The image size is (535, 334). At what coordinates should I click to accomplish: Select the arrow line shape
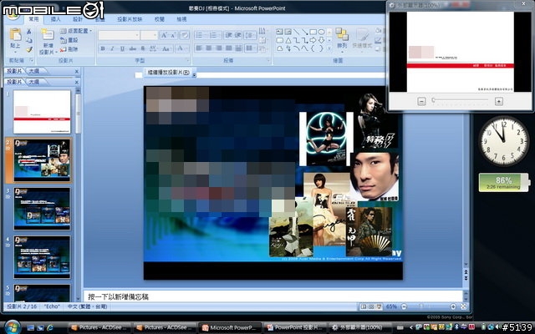coord(304,32)
